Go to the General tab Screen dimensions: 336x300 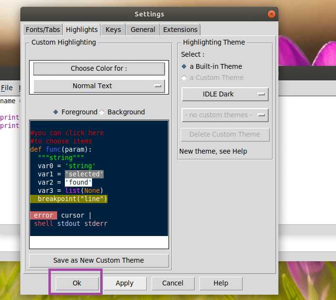coord(143,30)
